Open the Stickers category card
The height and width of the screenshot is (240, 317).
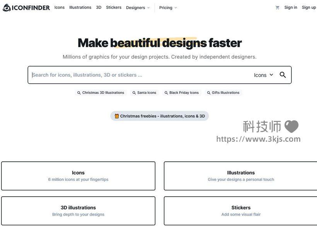(x=240, y=211)
